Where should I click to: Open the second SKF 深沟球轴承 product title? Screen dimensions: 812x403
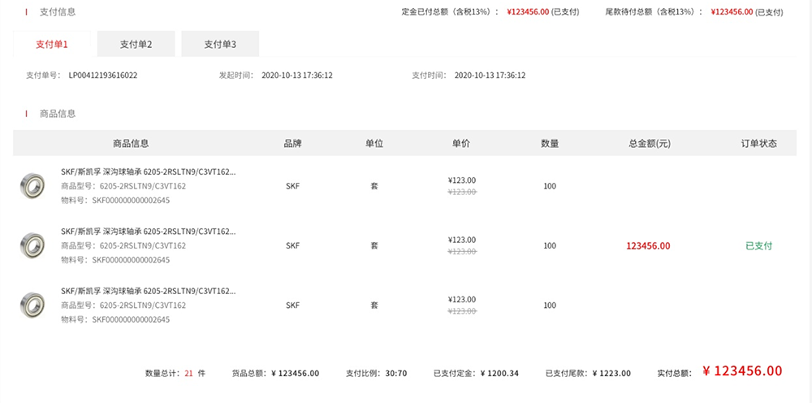pos(149,232)
